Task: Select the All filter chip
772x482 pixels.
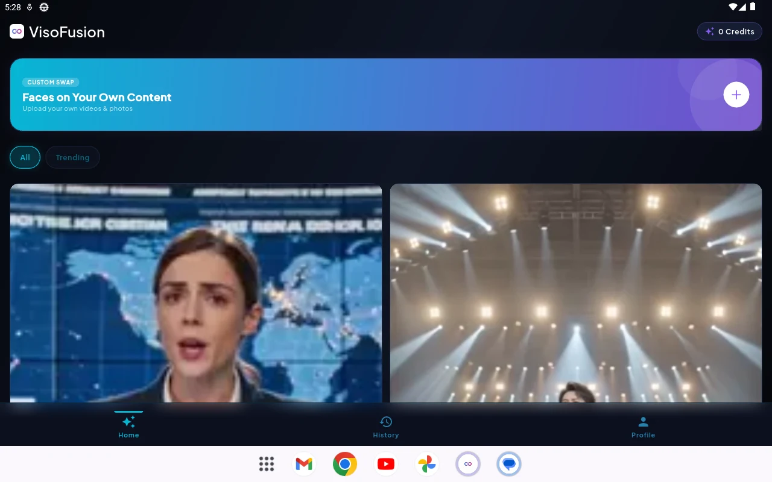Action: click(x=25, y=157)
